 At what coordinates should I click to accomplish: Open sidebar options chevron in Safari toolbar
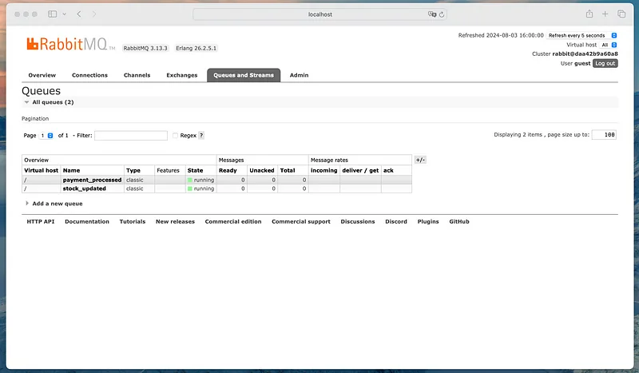[65, 14]
